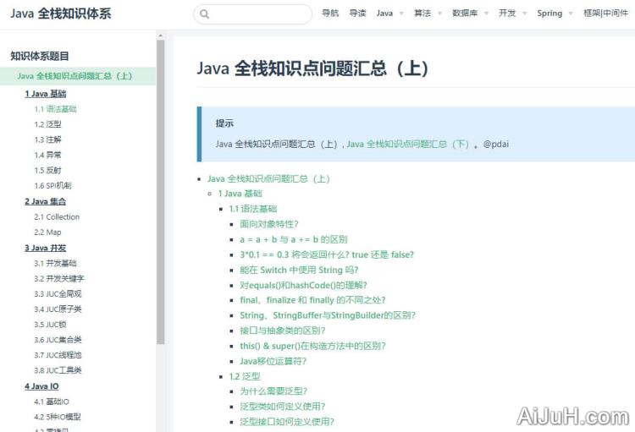Viewport: 635px width, 432px height.
Task: Open sidebar heading 3 Java 并发
Action: 46,248
